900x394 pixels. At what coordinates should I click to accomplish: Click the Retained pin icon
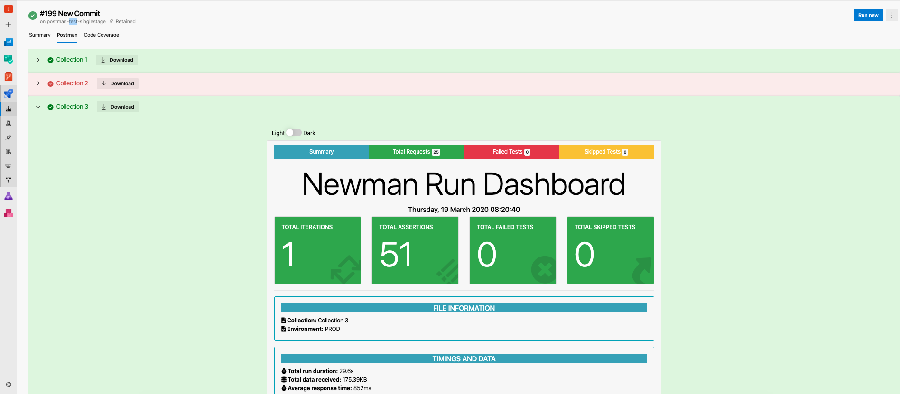click(x=111, y=21)
